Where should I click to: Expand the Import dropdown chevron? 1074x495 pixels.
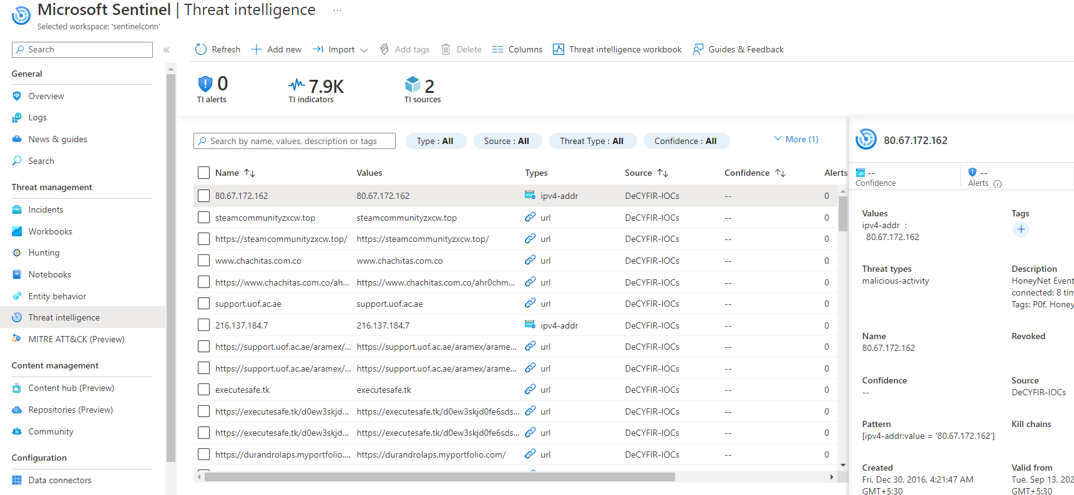tap(364, 50)
